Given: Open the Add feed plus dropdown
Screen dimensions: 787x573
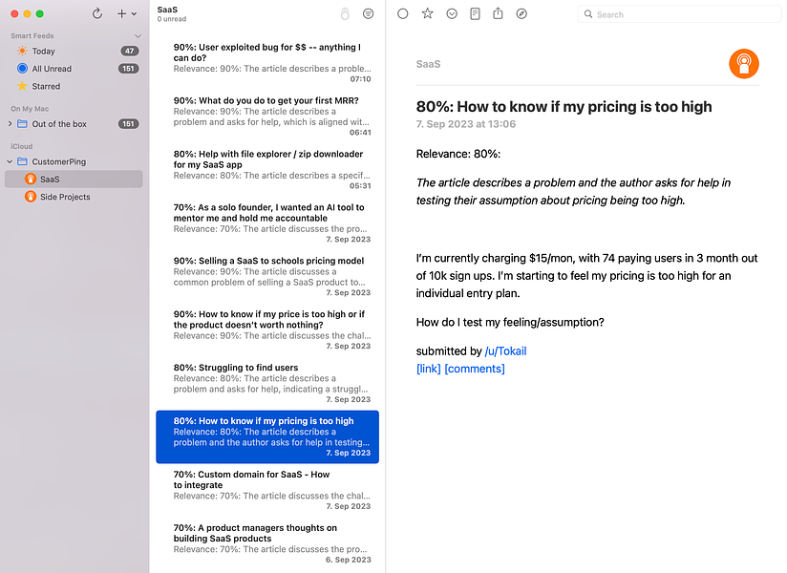Looking at the screenshot, I should click(x=126, y=14).
